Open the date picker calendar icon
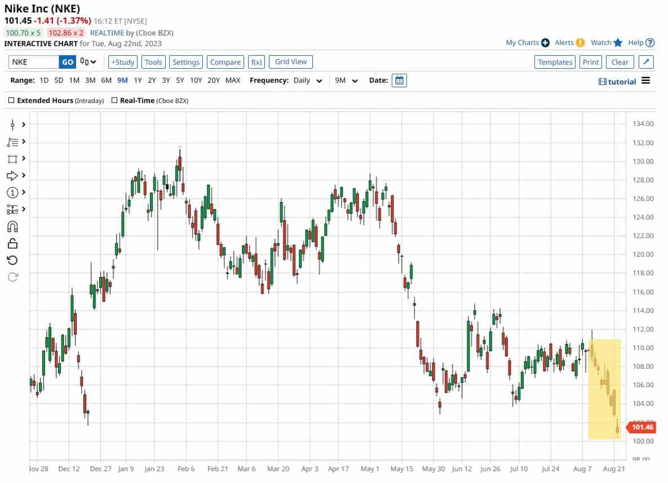The height and width of the screenshot is (483, 668). coord(399,80)
